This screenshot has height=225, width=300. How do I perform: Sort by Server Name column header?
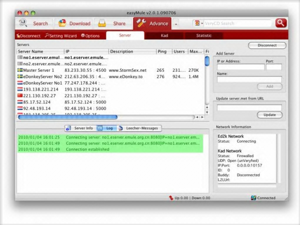pos(40,51)
